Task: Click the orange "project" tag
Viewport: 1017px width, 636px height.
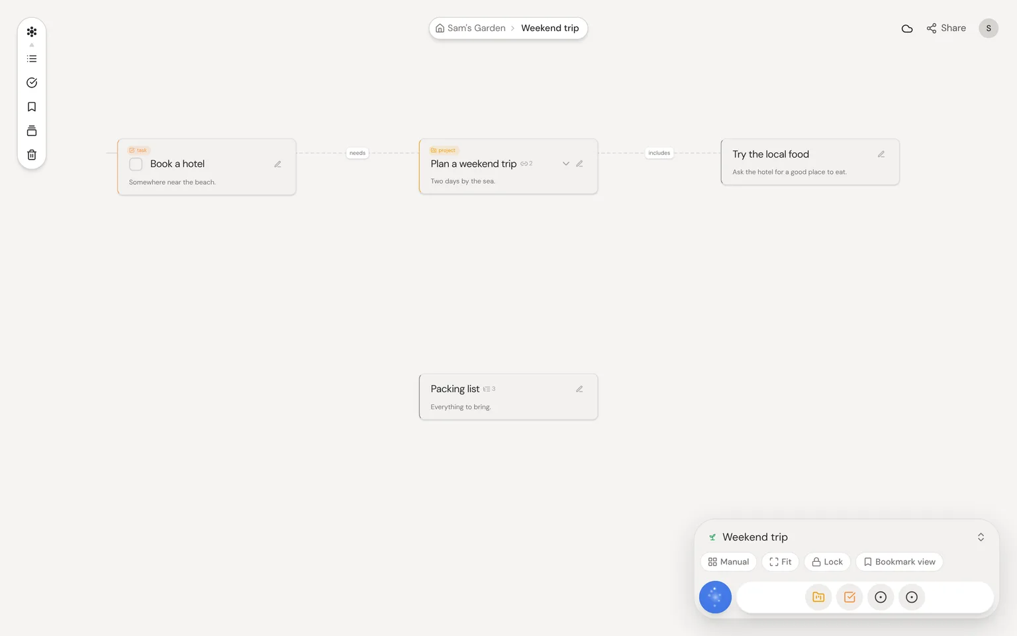Action: [x=444, y=150]
